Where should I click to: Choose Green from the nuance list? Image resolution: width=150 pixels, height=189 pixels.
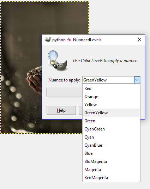pos(111,121)
